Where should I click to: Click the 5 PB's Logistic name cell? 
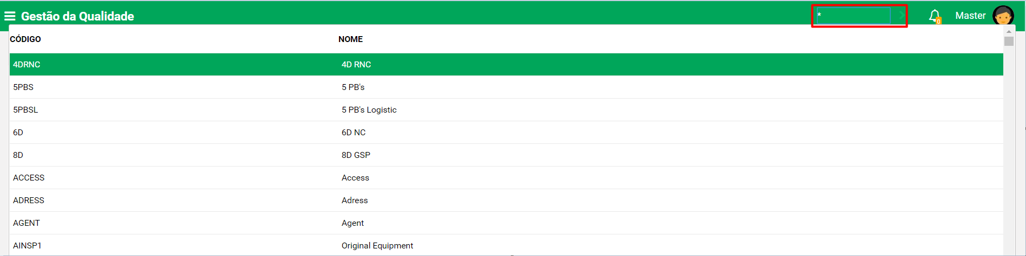[369, 110]
